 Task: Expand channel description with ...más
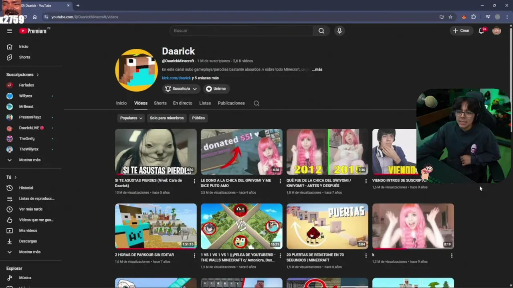(x=317, y=70)
